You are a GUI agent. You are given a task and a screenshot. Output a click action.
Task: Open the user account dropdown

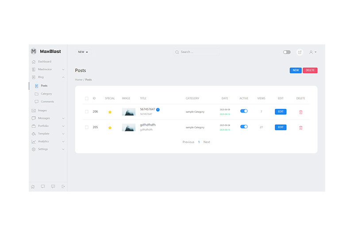pyautogui.click(x=312, y=52)
